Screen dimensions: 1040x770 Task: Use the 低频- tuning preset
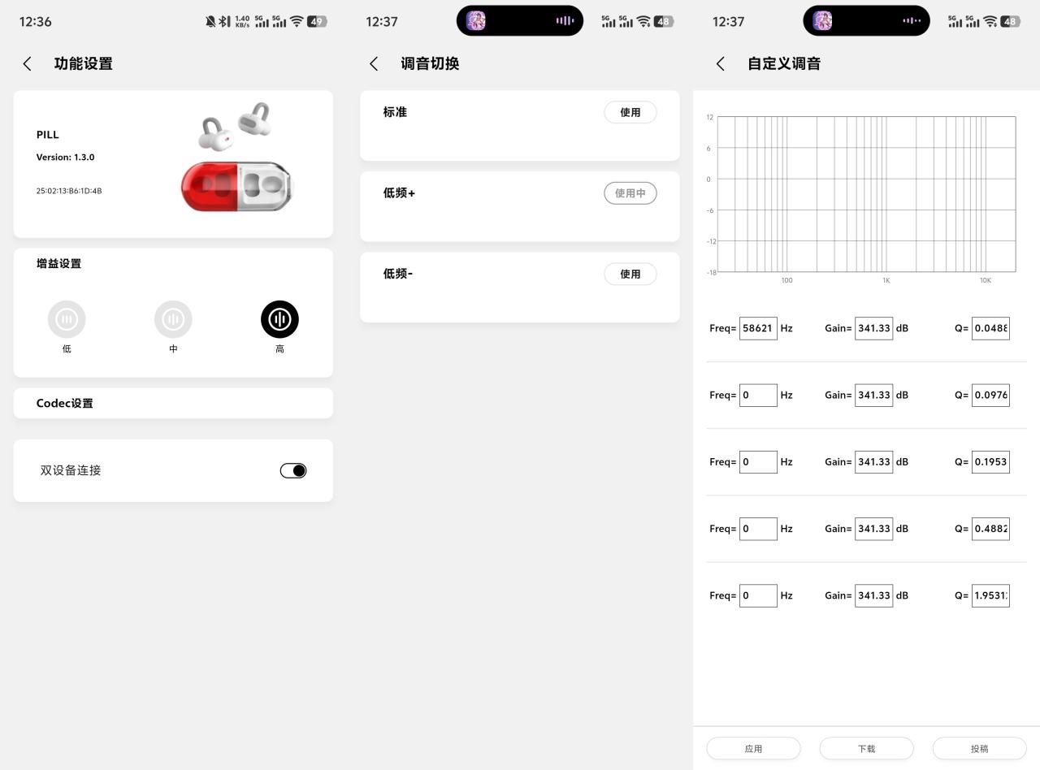click(630, 274)
